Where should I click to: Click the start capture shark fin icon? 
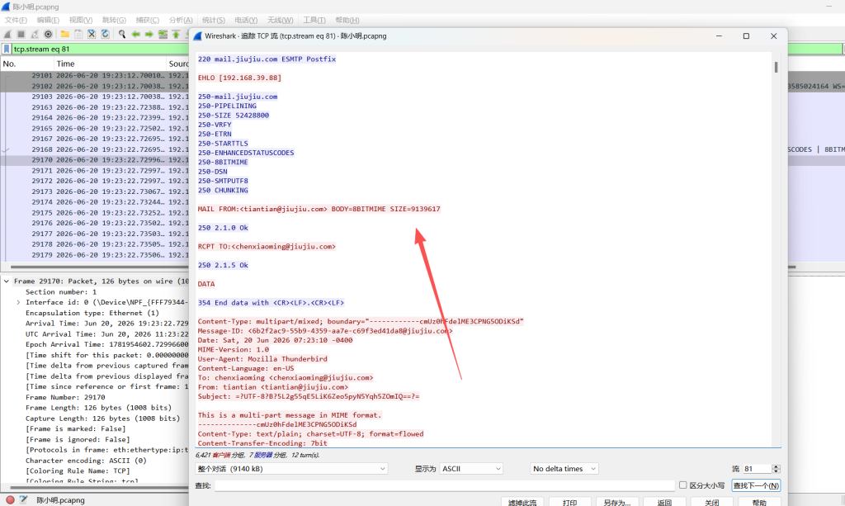pyautogui.click(x=7, y=34)
